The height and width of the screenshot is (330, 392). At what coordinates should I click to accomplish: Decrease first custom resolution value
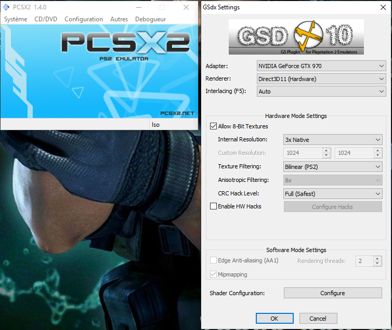coord(326,155)
